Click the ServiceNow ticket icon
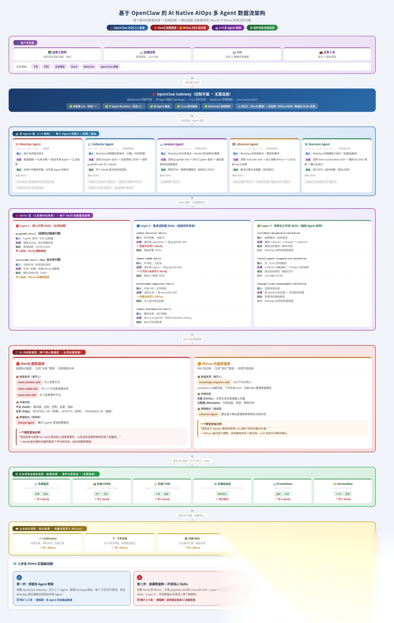Image resolution: width=394 pixels, height=623 pixels. 335,484
